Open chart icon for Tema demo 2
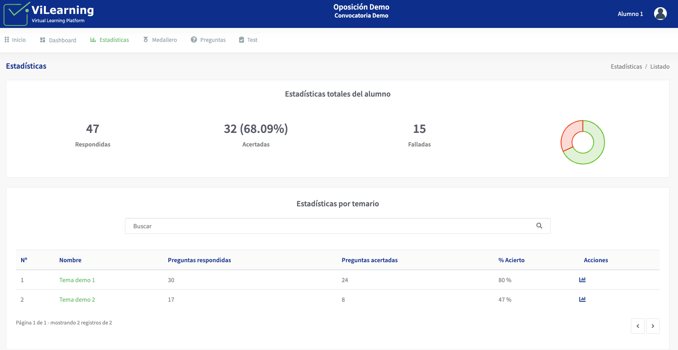This screenshot has height=350, width=678. [x=582, y=299]
